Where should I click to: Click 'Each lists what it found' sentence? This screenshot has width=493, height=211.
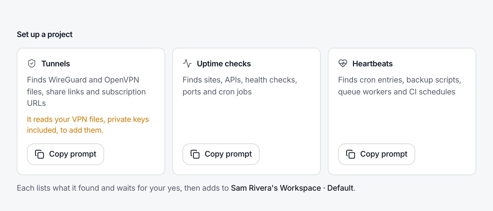click(186, 188)
